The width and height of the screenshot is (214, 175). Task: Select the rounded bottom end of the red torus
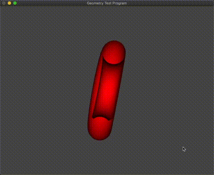point(99,129)
